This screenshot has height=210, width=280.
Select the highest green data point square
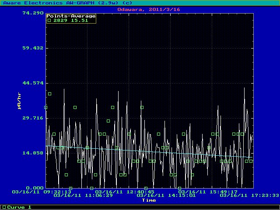(x=50, y=94)
